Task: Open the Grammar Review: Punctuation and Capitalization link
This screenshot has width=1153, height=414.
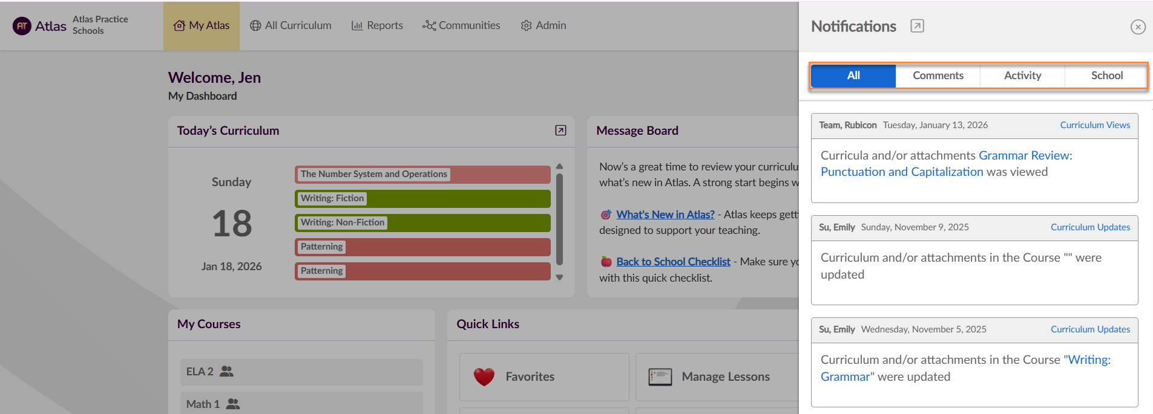Action: coord(946,164)
